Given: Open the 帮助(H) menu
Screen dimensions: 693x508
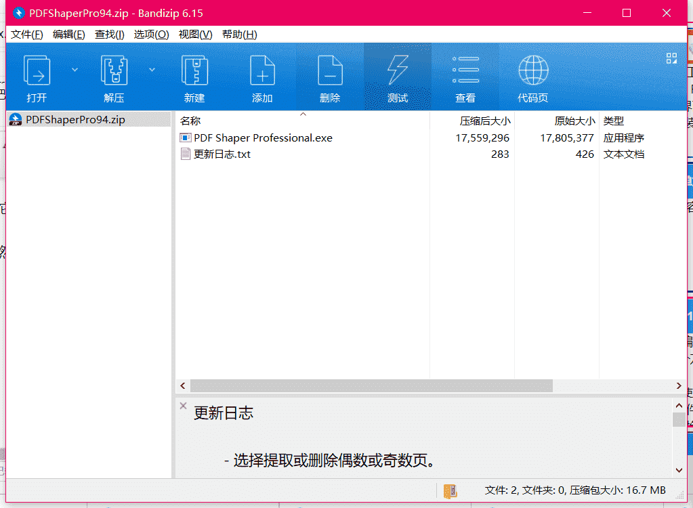Looking at the screenshot, I should (240, 35).
